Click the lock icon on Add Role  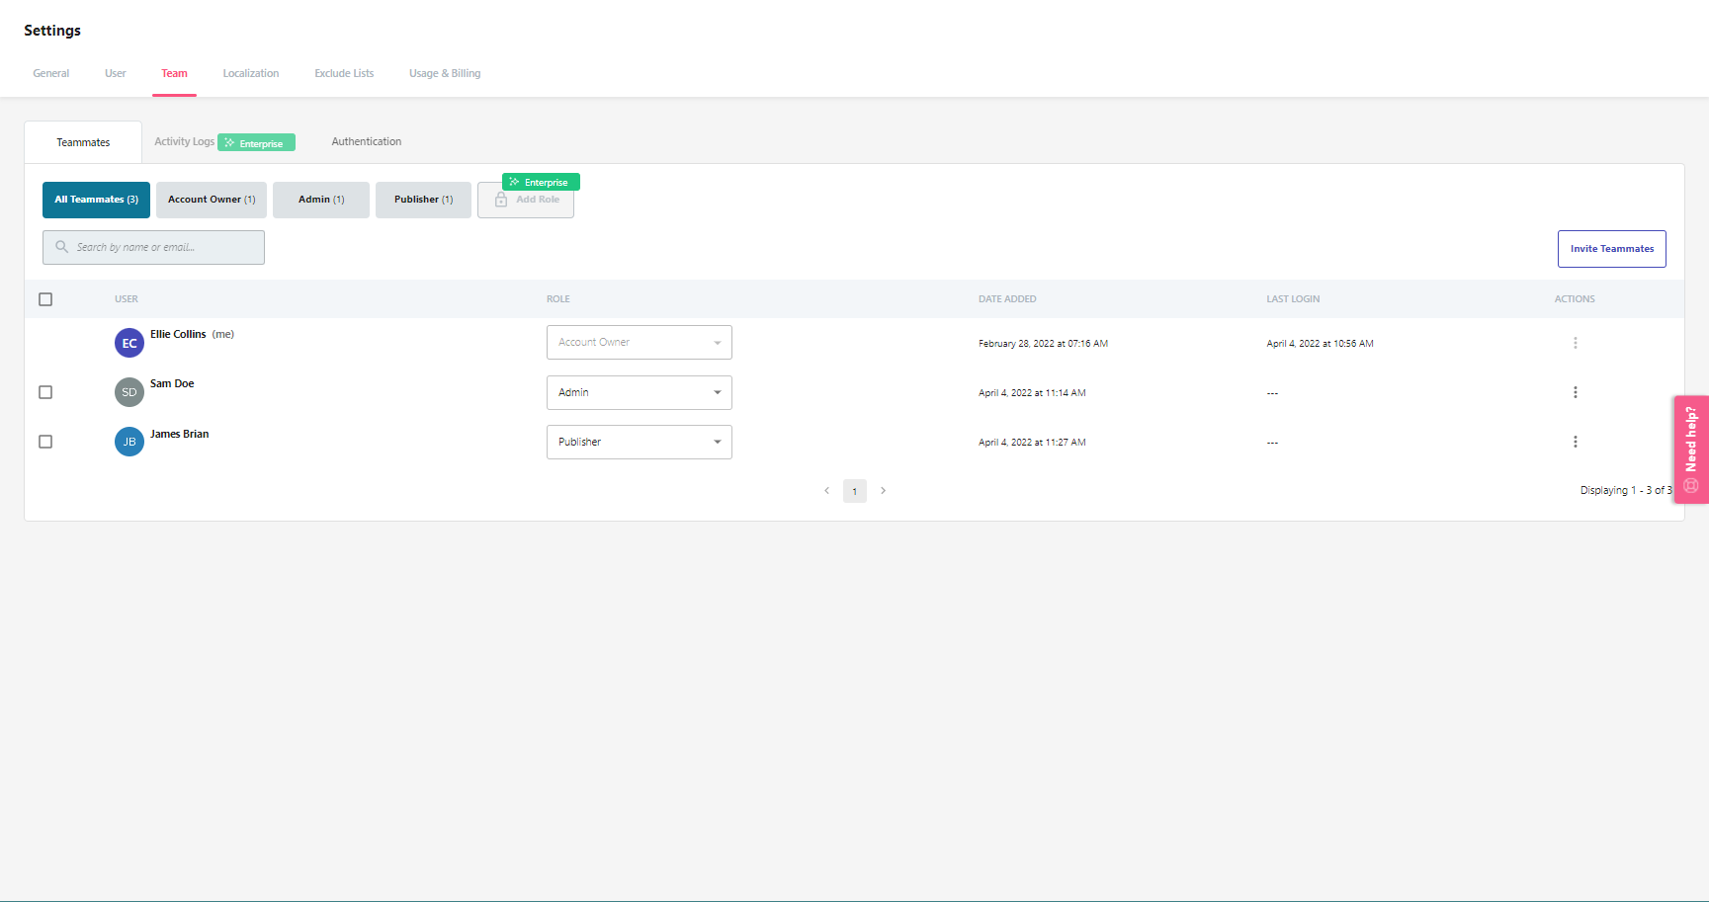pos(503,200)
